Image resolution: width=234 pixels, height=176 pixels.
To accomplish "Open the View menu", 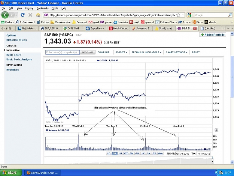I will tap(19, 8).
